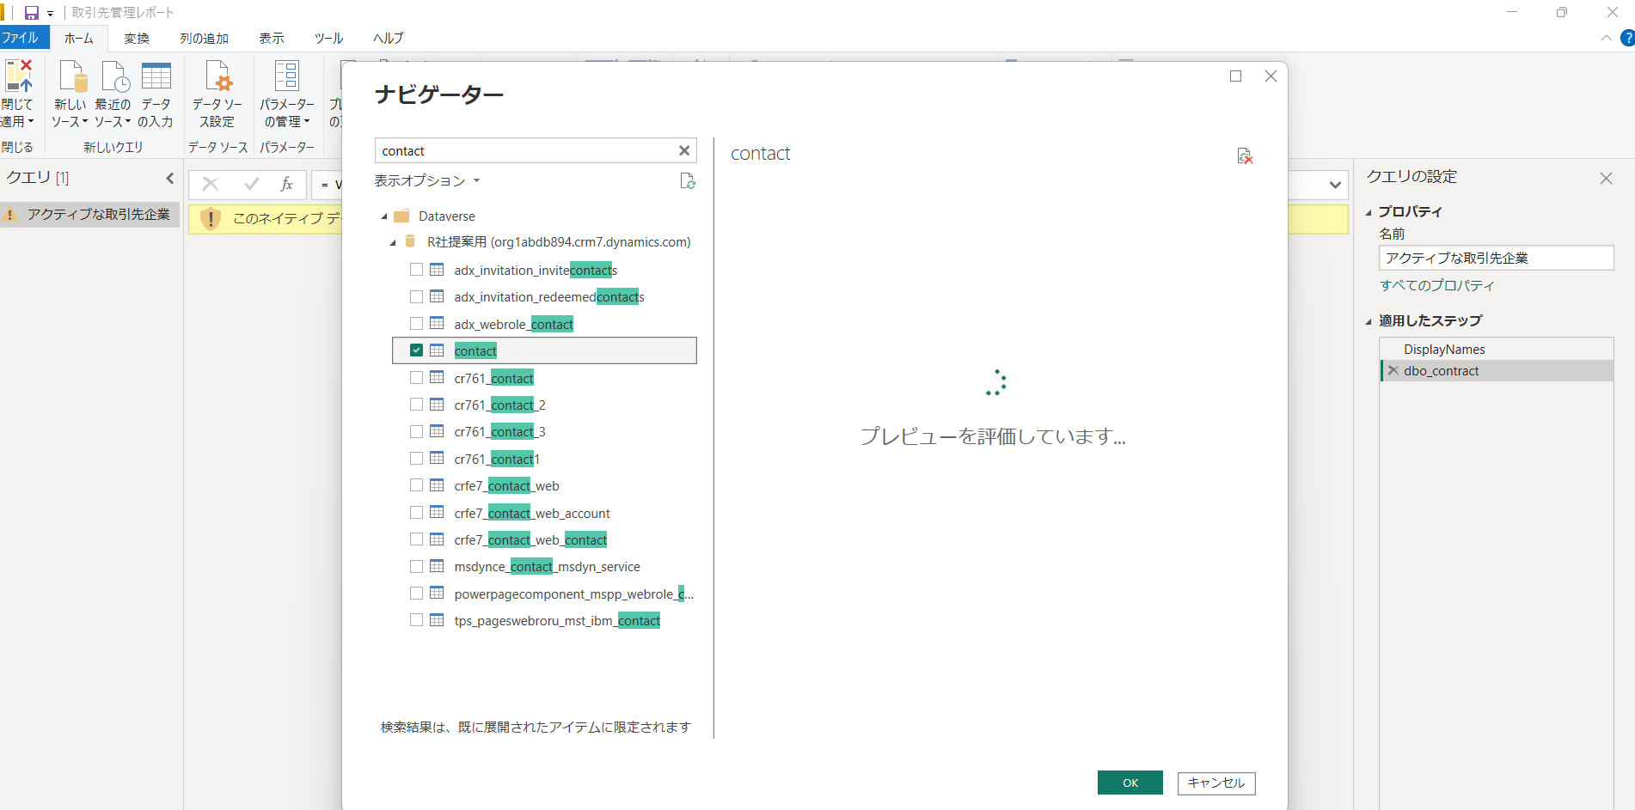Screen dimensions: 1635x810
Task: Close the Navigator dialog
Action: (1271, 76)
